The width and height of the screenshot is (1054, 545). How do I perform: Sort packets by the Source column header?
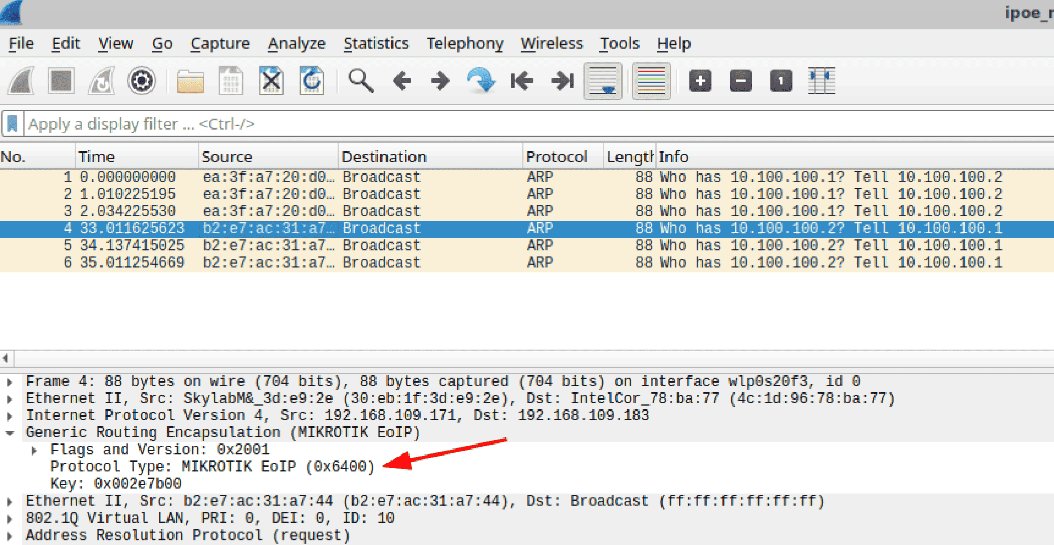(x=227, y=157)
